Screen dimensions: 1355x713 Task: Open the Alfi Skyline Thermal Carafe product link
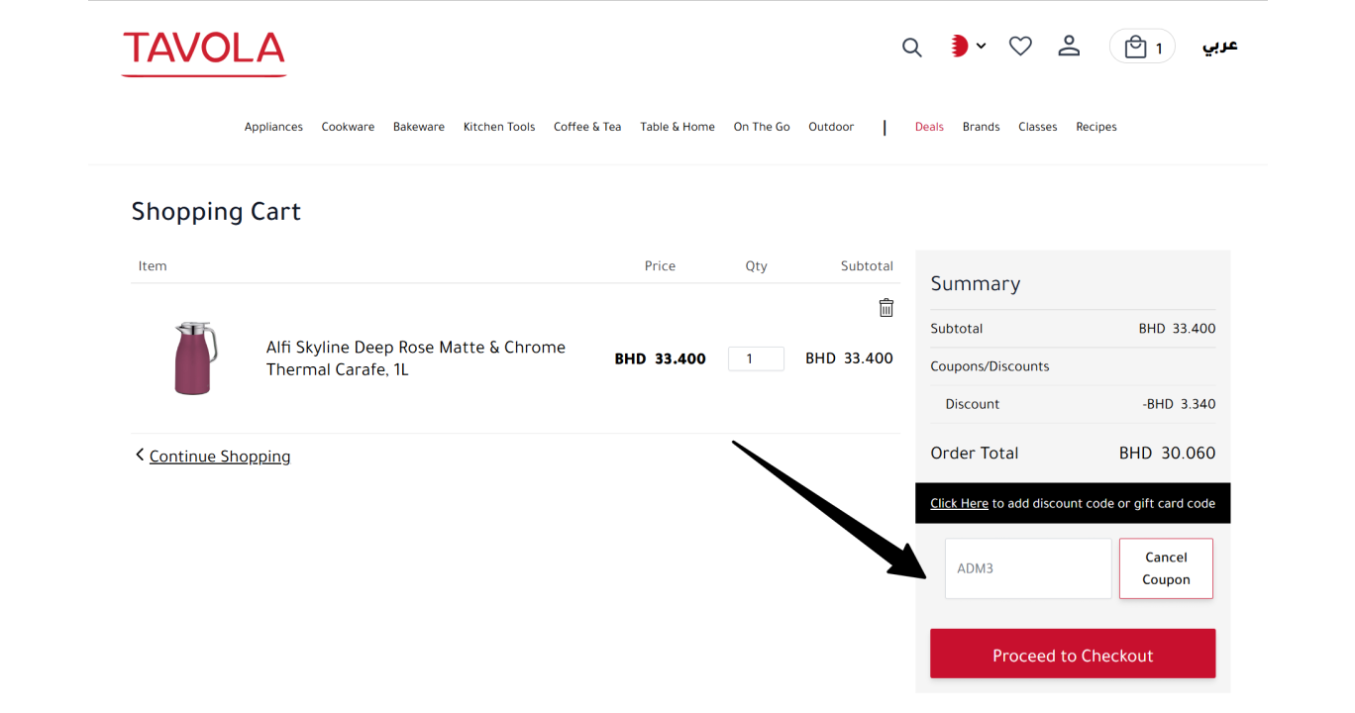tap(416, 358)
